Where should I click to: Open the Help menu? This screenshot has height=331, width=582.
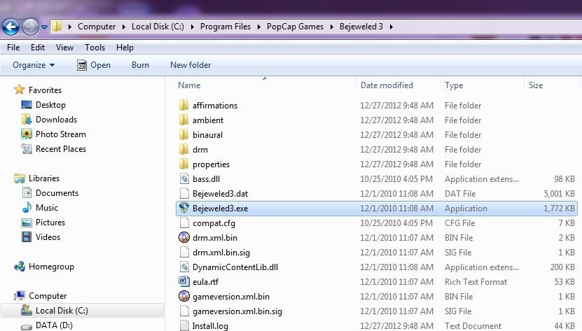coord(125,48)
